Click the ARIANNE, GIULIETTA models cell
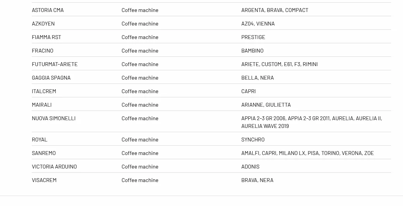Image resolution: width=403 pixels, height=206 pixels. tap(266, 105)
